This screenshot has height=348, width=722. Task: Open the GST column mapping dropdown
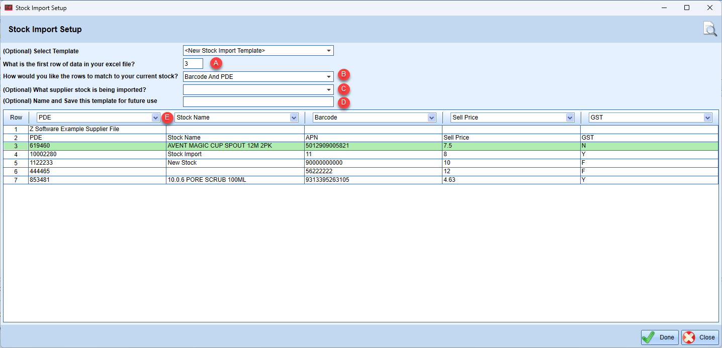708,118
